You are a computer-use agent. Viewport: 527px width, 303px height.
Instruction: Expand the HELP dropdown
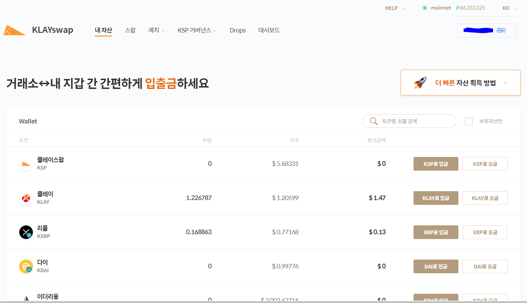point(395,8)
